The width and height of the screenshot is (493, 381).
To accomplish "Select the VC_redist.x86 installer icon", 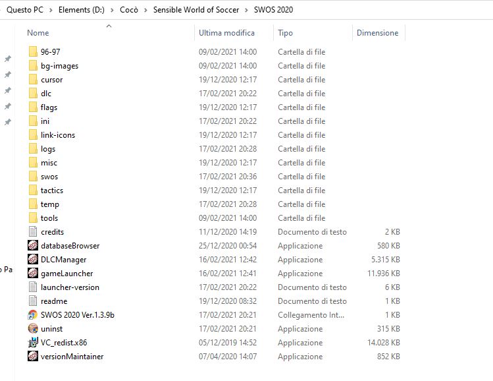I will [34, 342].
